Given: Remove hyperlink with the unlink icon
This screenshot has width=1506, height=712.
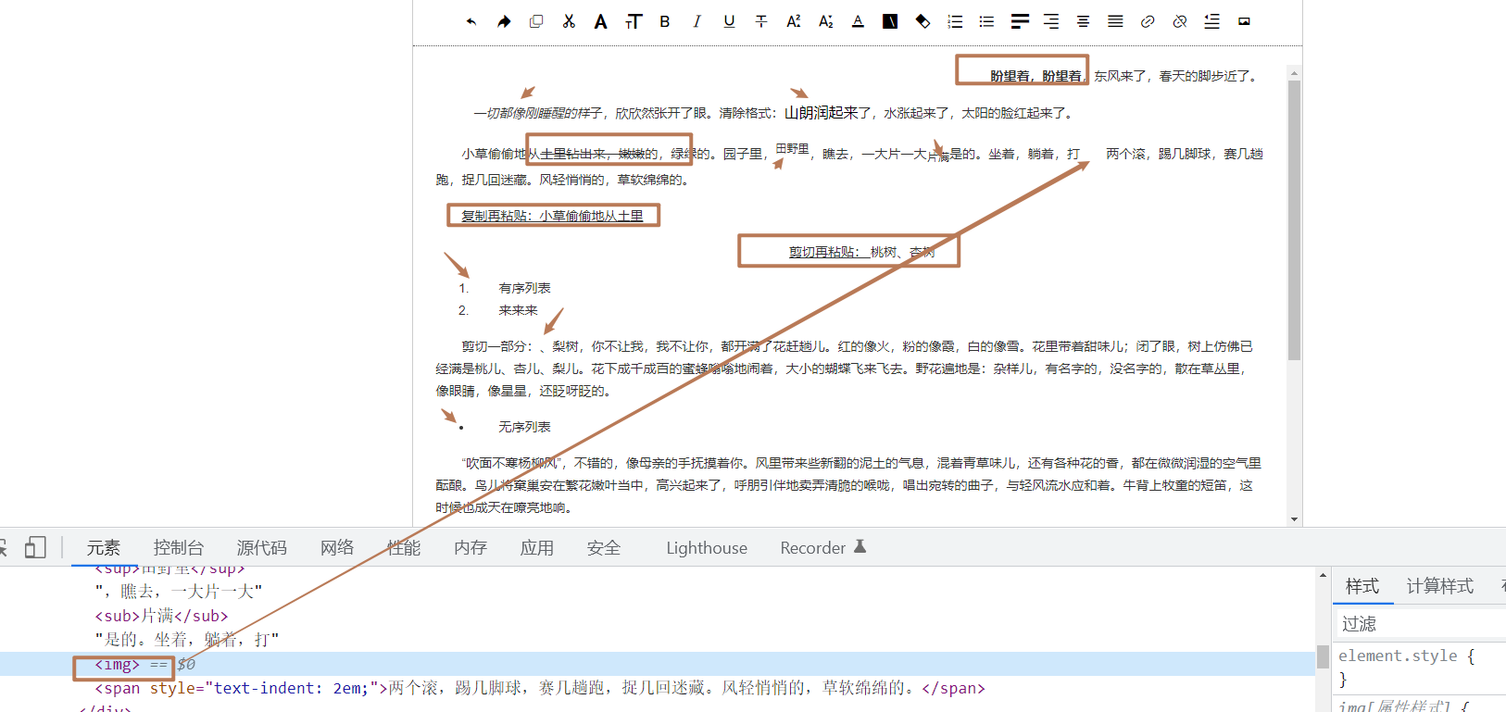Looking at the screenshot, I should click(x=1180, y=21).
